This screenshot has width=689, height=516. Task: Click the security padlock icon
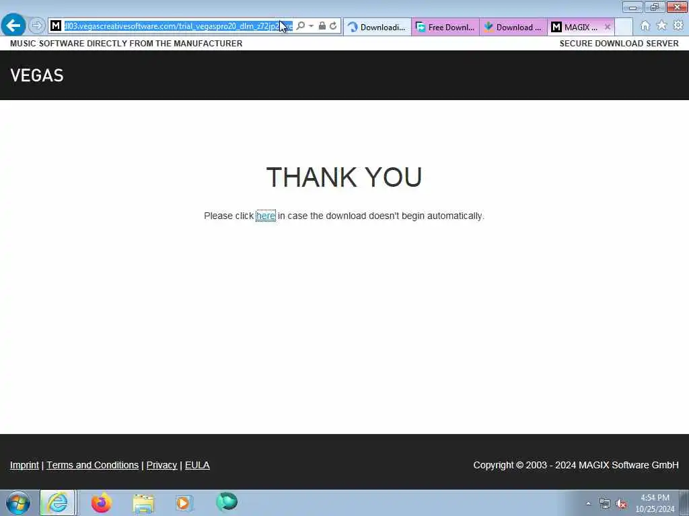point(322,26)
